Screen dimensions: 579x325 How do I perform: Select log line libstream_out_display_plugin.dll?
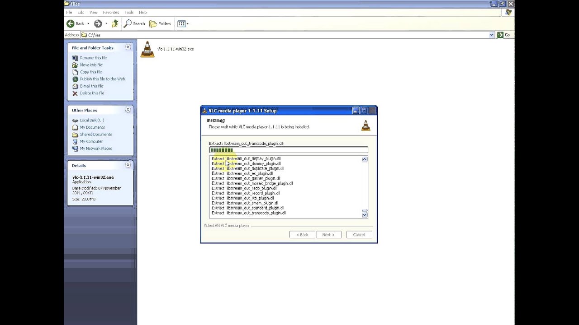tap(246, 158)
